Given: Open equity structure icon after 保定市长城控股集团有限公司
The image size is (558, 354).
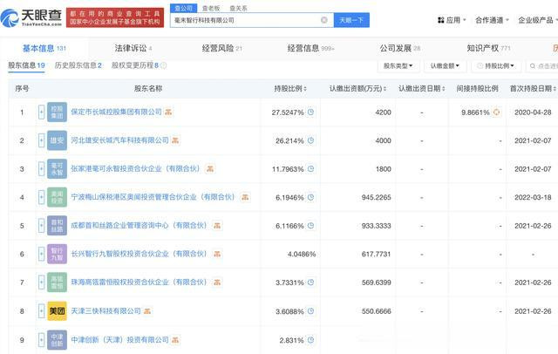Looking at the screenshot, I should [x=168, y=112].
